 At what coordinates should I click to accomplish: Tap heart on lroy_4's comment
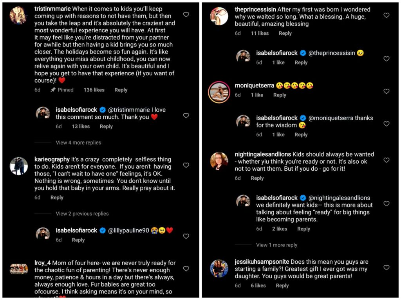pyautogui.click(x=186, y=268)
